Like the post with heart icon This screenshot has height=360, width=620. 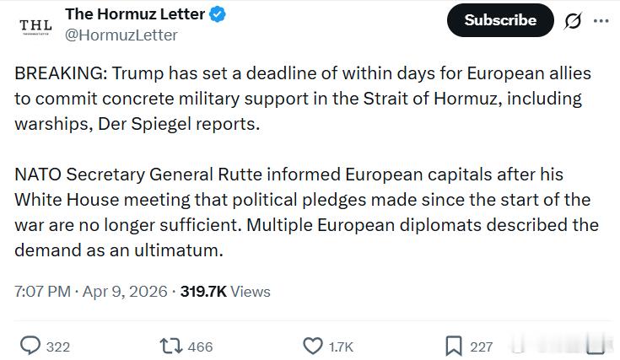(312, 346)
